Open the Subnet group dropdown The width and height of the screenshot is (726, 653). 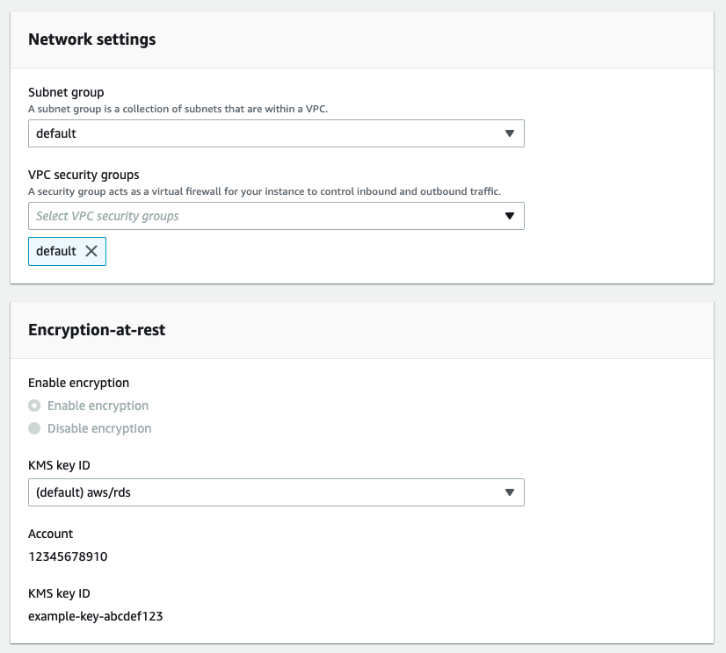click(x=275, y=133)
